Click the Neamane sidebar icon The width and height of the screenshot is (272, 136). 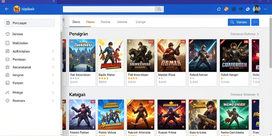[7, 101]
